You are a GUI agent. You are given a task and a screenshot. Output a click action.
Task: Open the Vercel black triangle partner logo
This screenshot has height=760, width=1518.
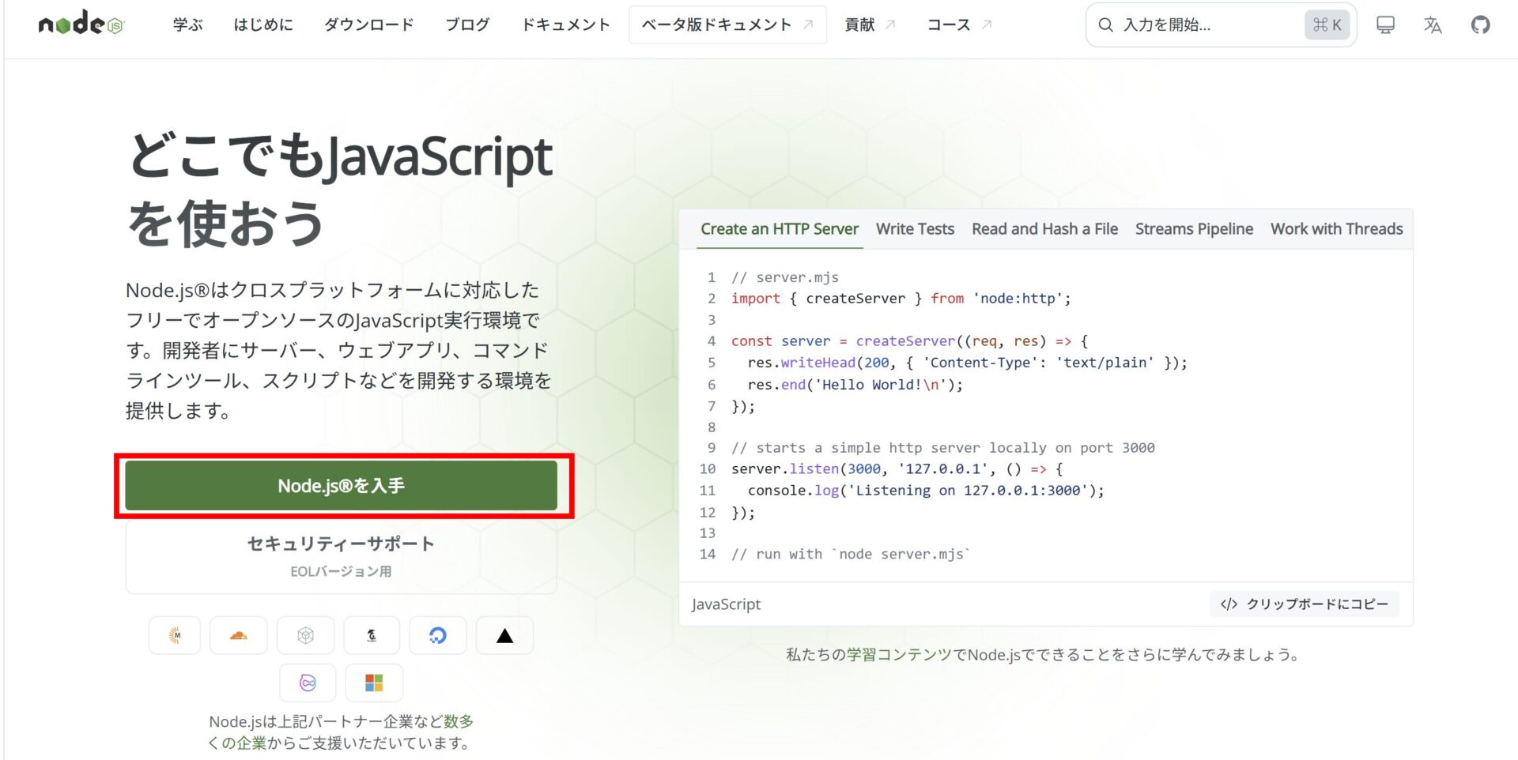coord(504,635)
